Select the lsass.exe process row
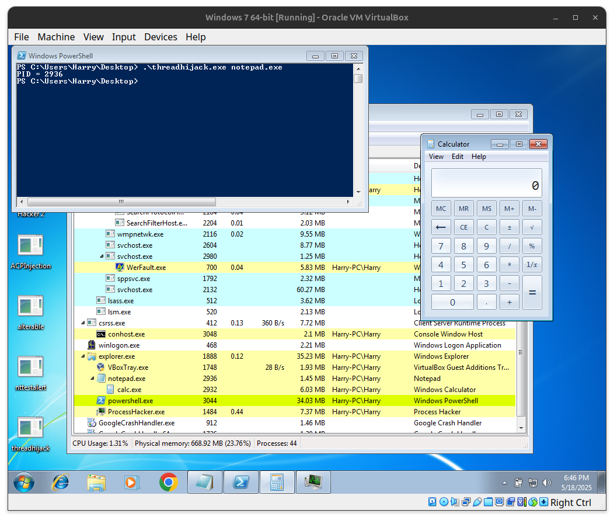The height and width of the screenshot is (520, 614). tap(295, 300)
